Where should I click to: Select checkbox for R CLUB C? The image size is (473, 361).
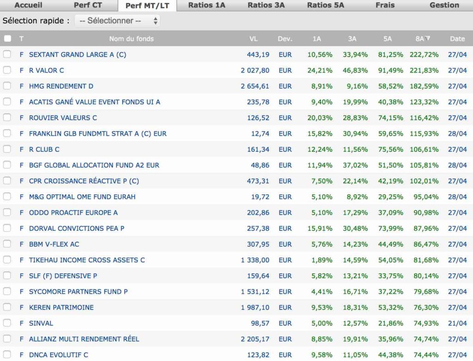coord(7,149)
